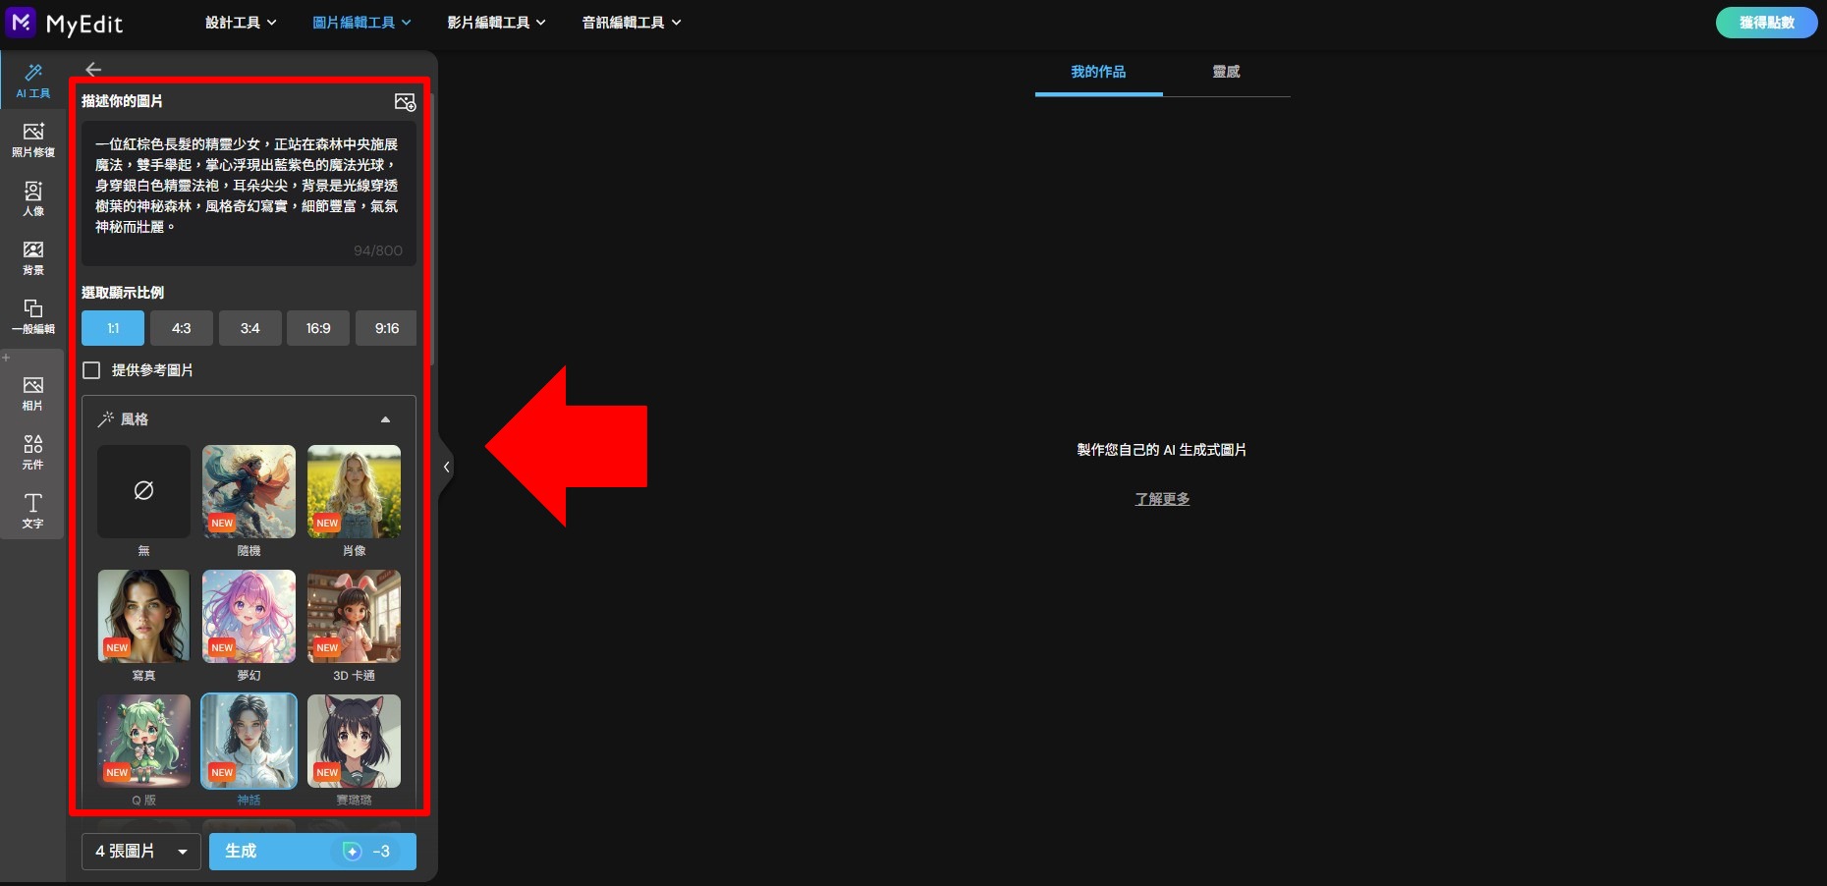Open the 人像 sidebar tool

[x=32, y=198]
